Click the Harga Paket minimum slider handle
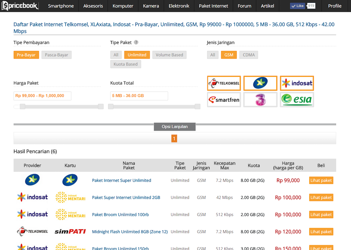351x250 pixels. [x=22, y=106]
